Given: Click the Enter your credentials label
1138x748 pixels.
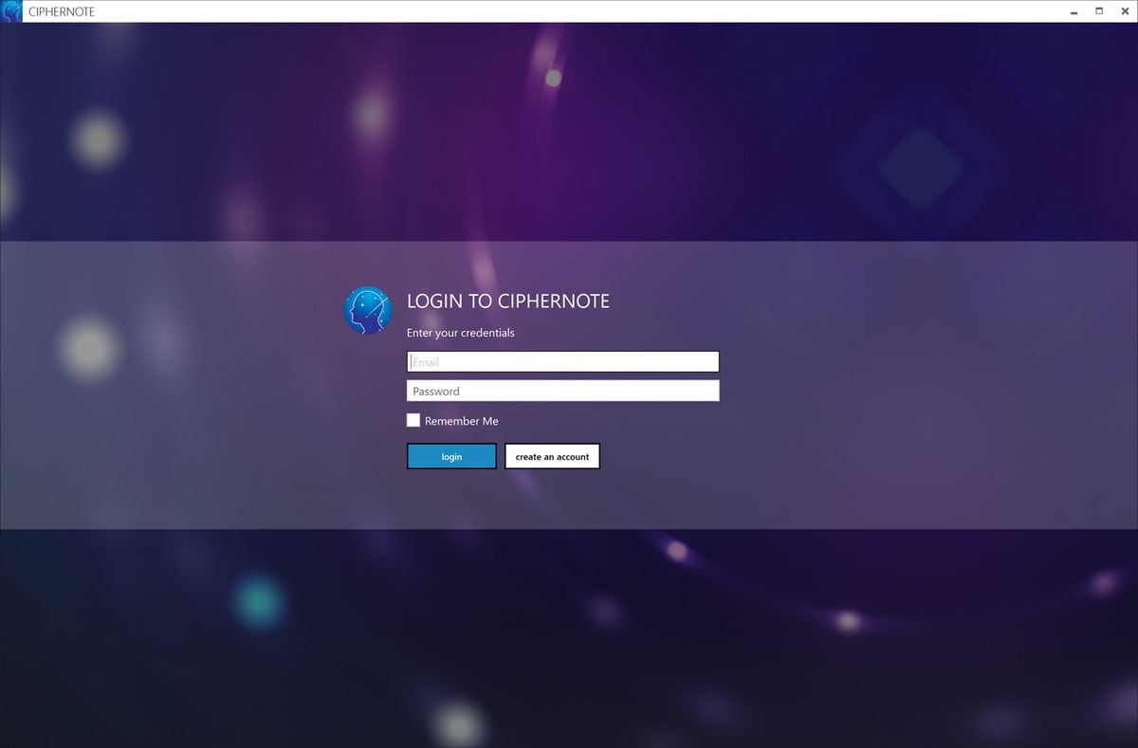Looking at the screenshot, I should (x=460, y=333).
